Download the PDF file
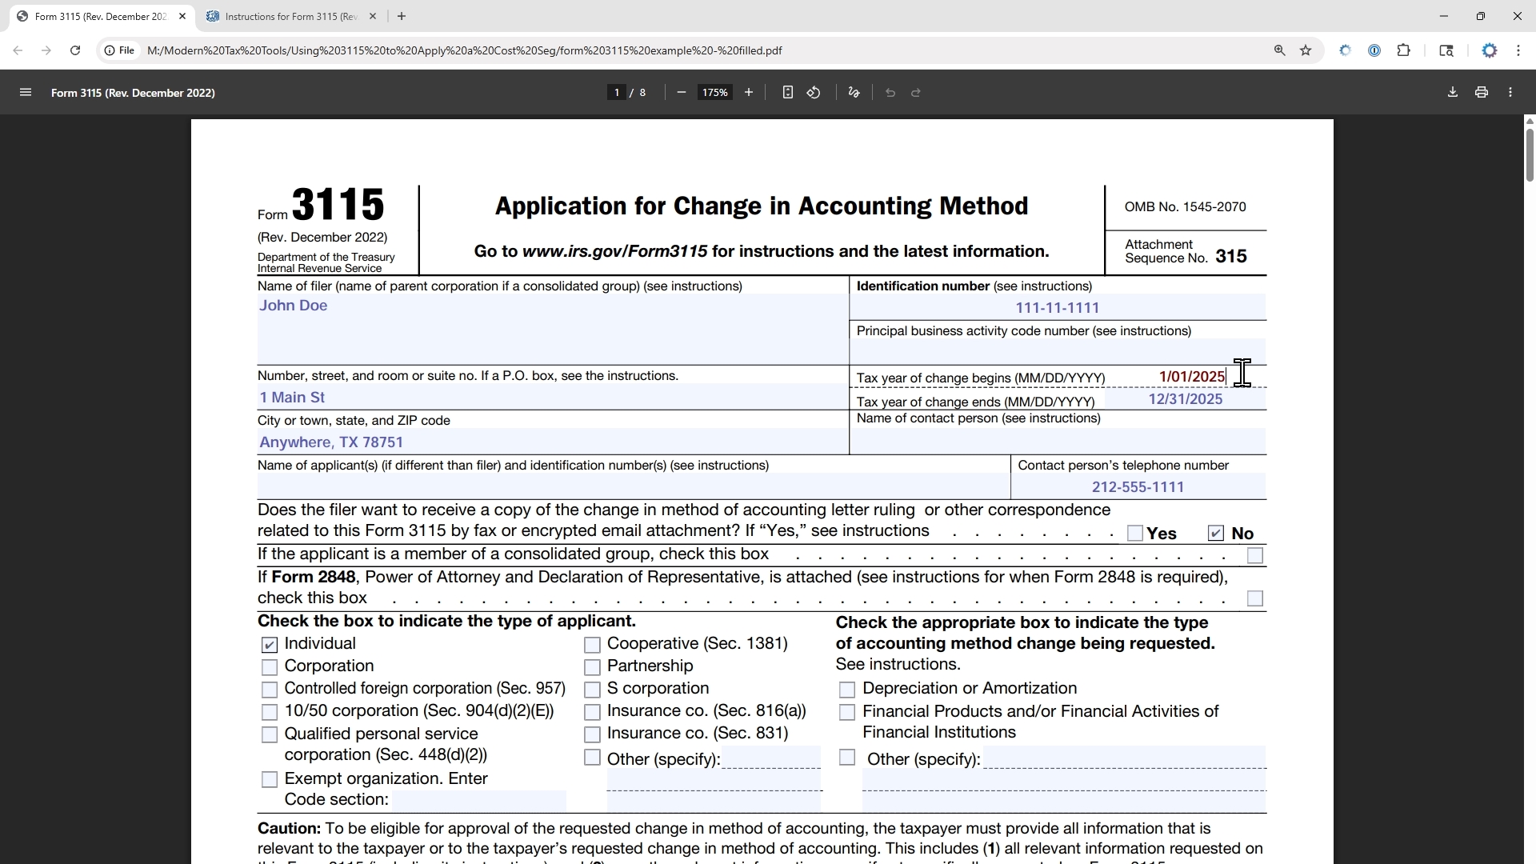1536x864 pixels. (1453, 93)
